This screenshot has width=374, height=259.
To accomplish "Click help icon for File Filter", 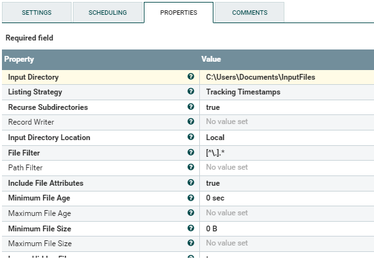I will (x=191, y=152).
